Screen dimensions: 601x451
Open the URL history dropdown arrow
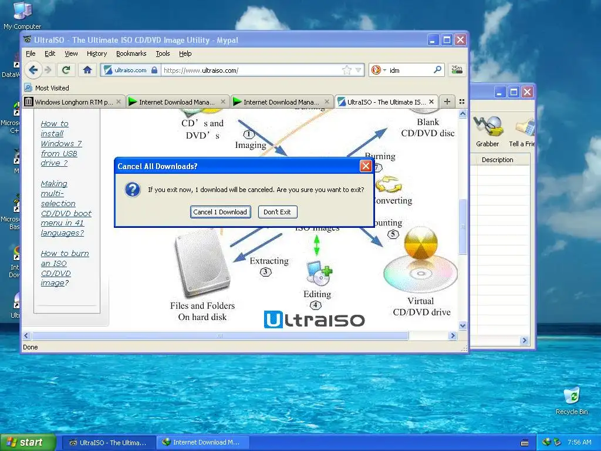[x=358, y=70]
